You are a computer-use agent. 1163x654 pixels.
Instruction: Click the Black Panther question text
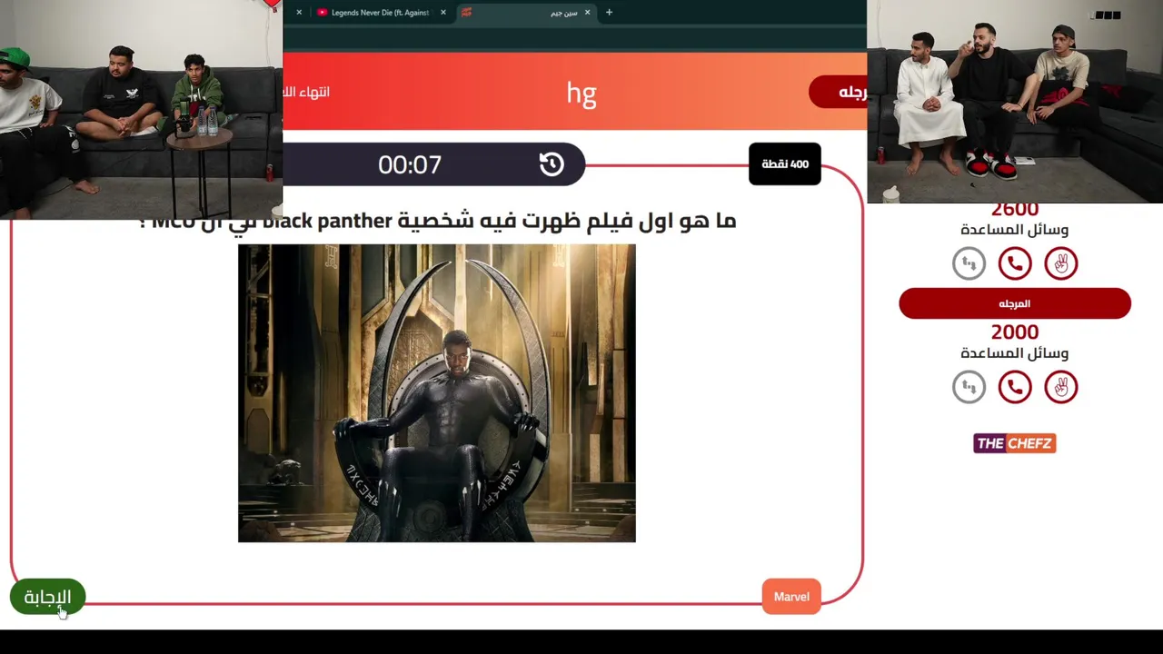tap(438, 221)
